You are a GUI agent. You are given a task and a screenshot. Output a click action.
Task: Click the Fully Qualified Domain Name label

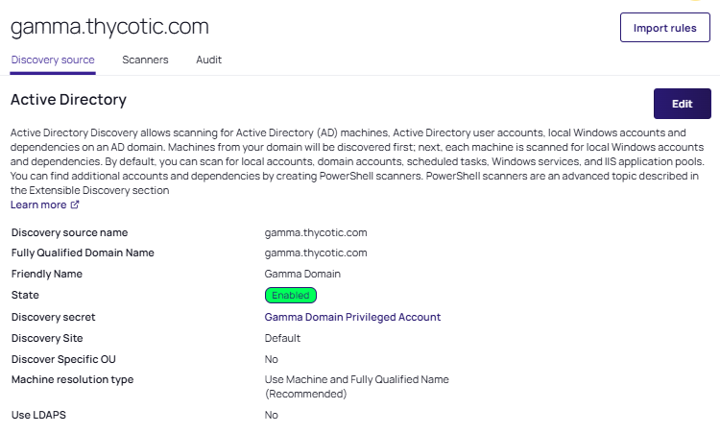83,253
